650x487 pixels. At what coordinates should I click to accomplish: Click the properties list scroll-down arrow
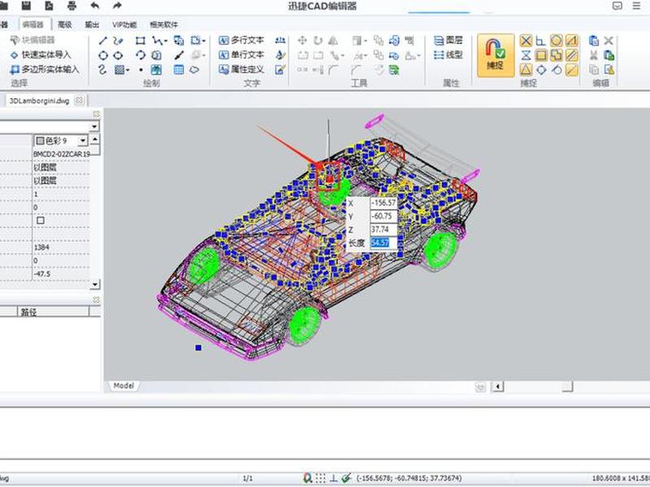pos(95,284)
